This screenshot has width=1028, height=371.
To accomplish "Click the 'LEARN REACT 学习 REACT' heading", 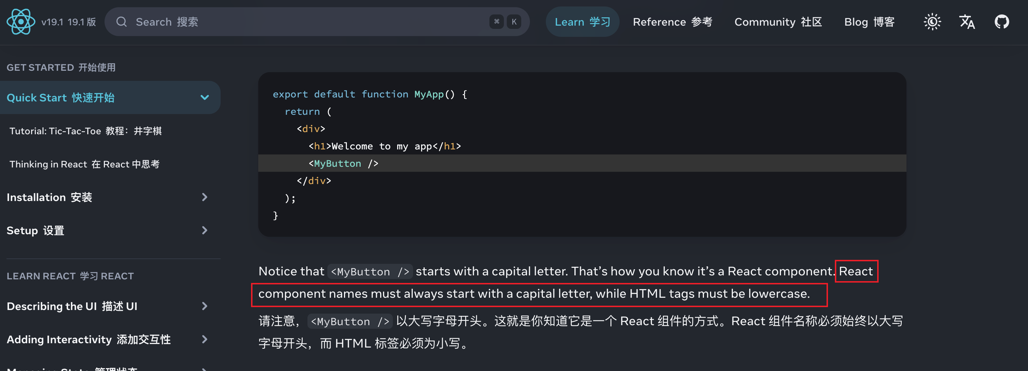I will pos(70,276).
